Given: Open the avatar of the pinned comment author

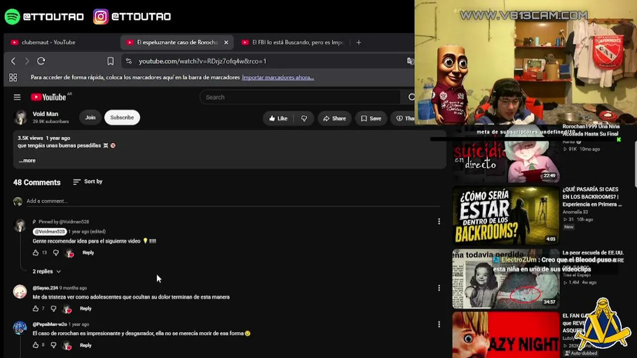Looking at the screenshot, I should pyautogui.click(x=20, y=226).
